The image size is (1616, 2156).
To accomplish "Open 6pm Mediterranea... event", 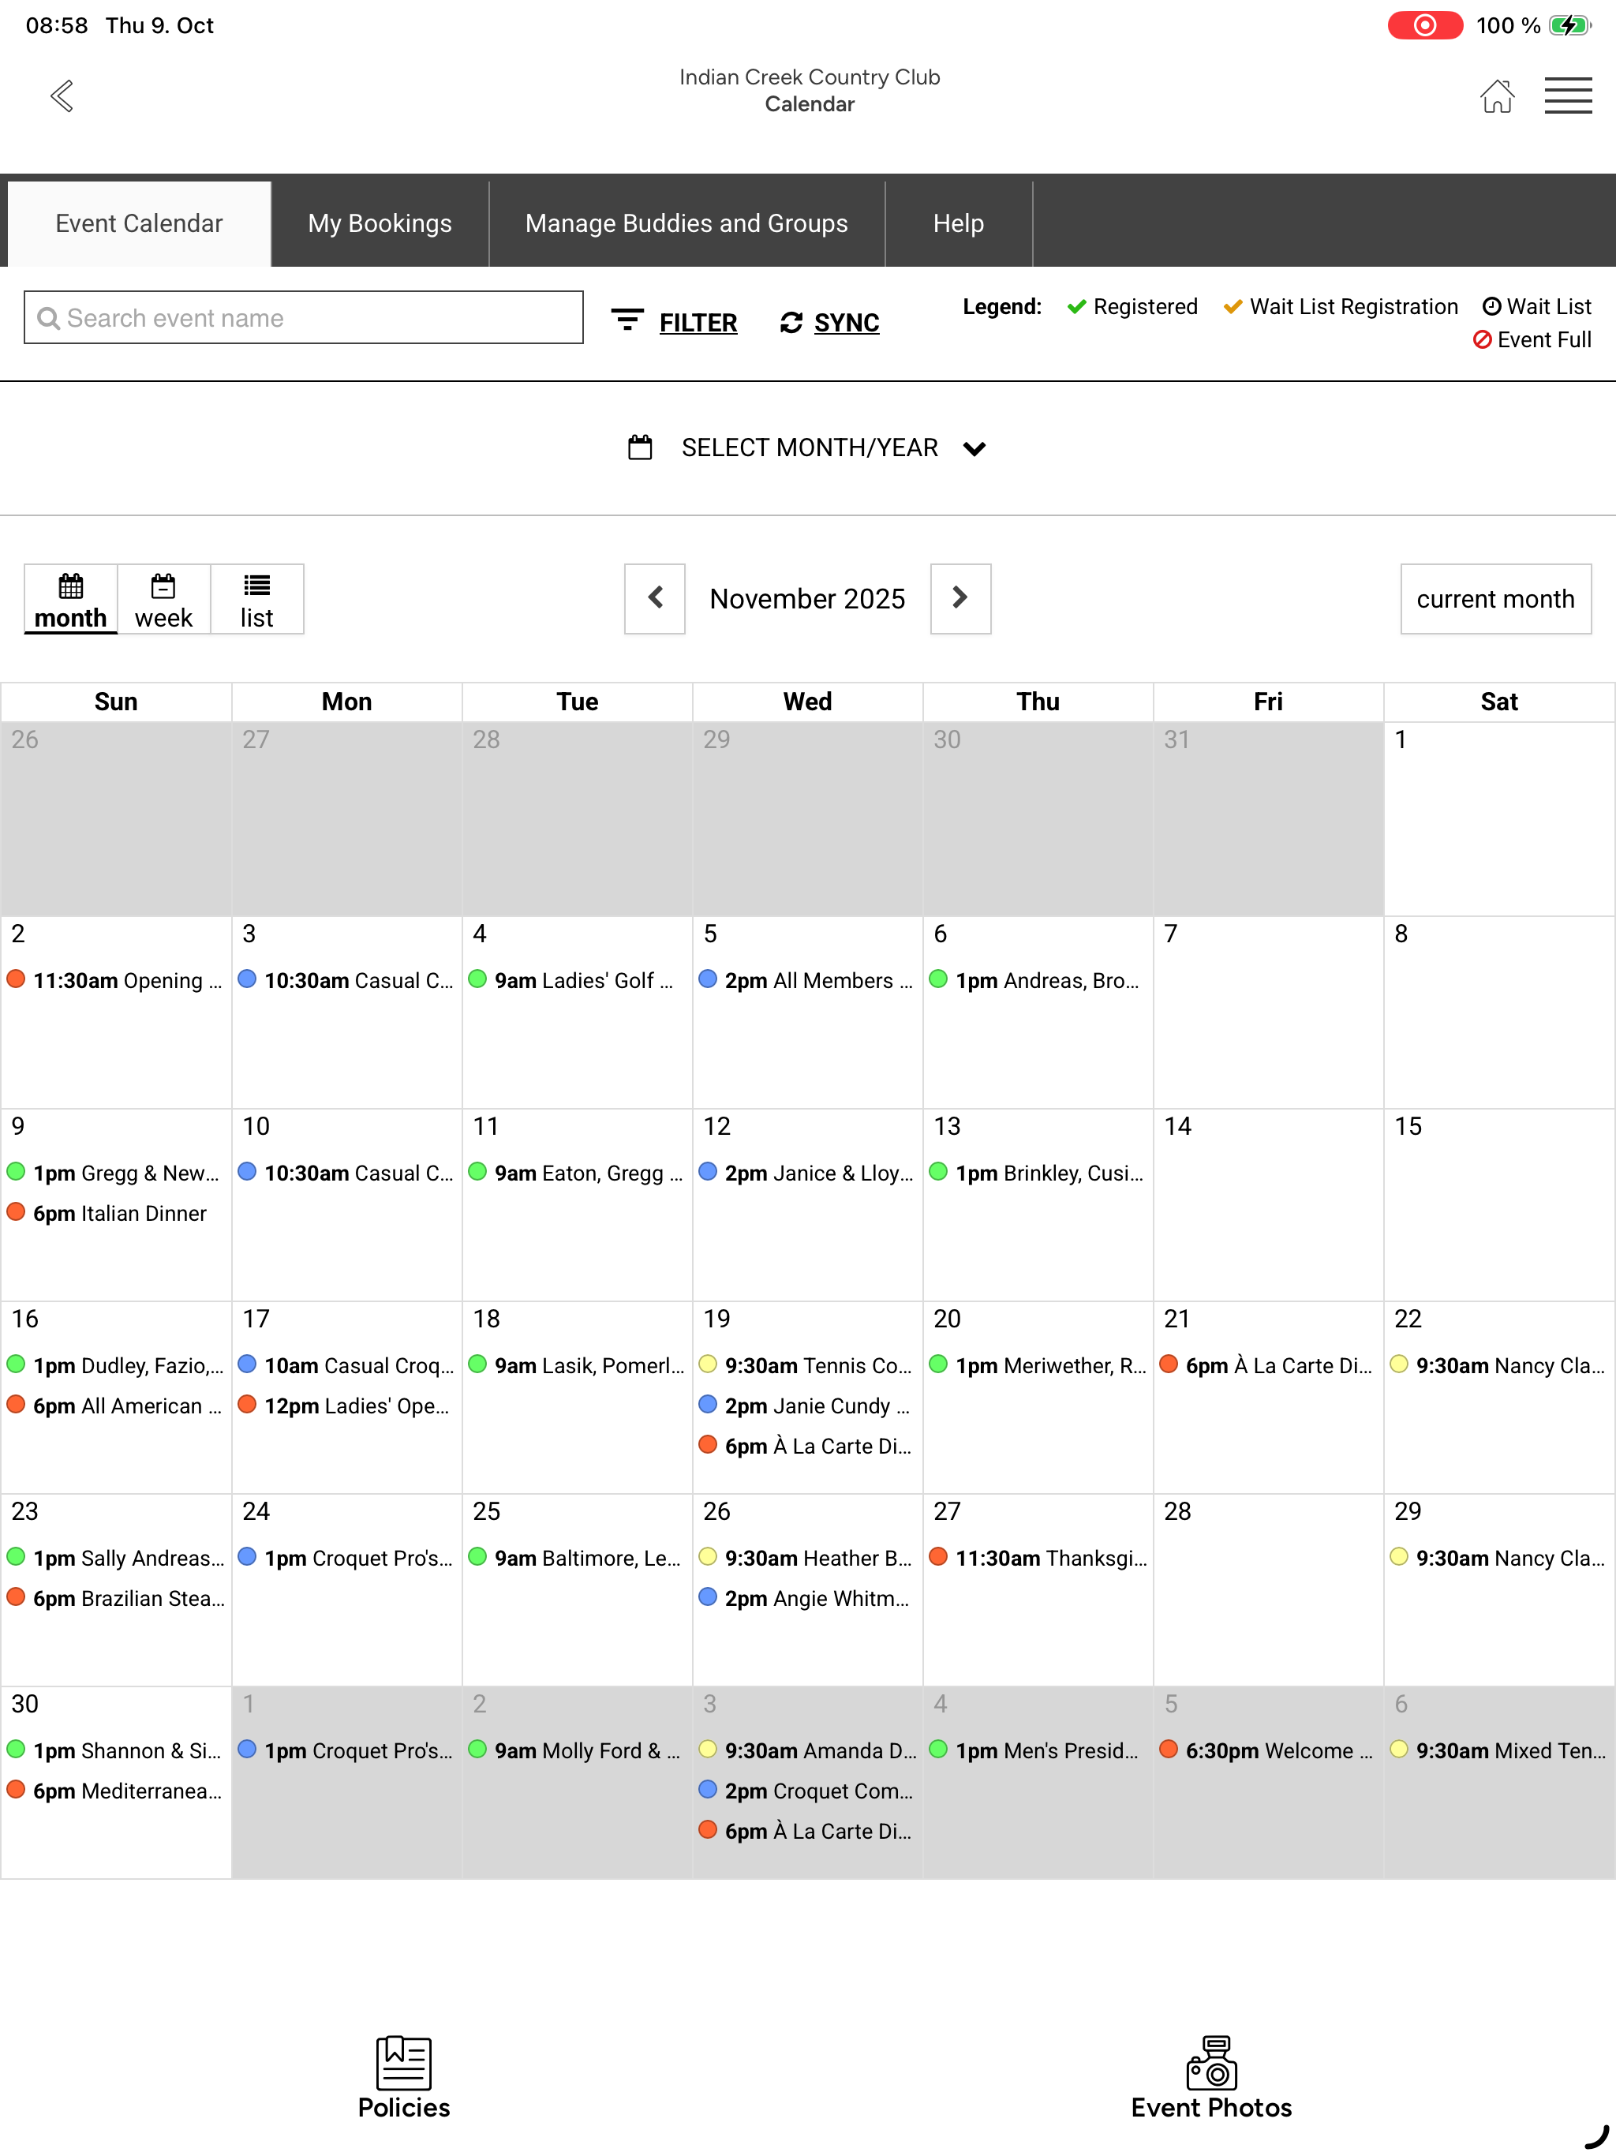I will pyautogui.click(x=116, y=1791).
